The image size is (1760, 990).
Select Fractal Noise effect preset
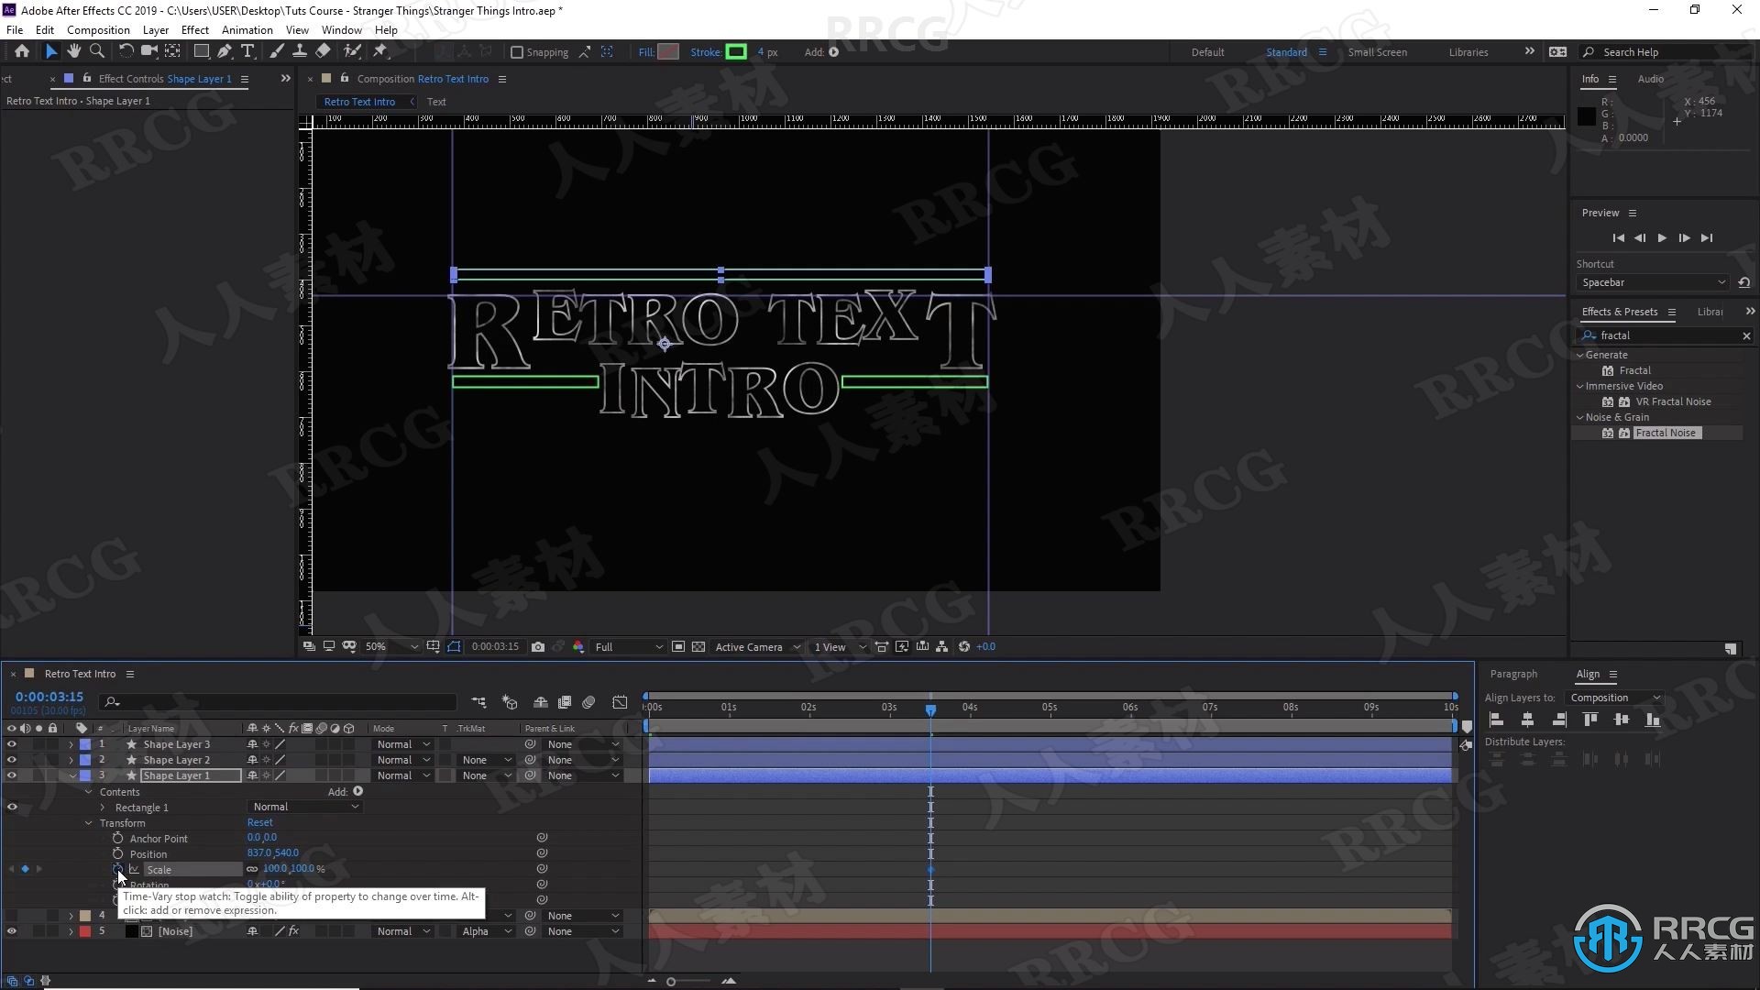[x=1666, y=433]
